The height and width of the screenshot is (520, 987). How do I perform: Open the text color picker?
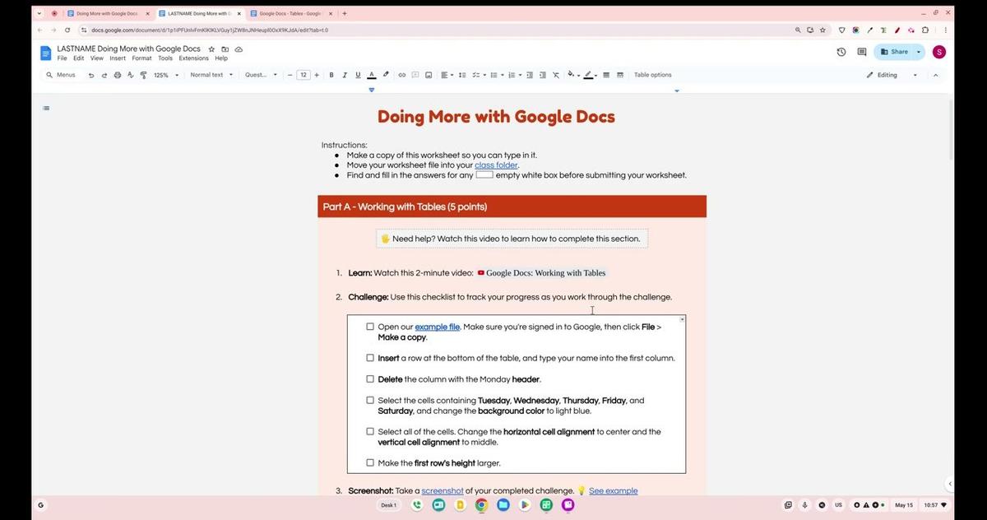[372, 75]
